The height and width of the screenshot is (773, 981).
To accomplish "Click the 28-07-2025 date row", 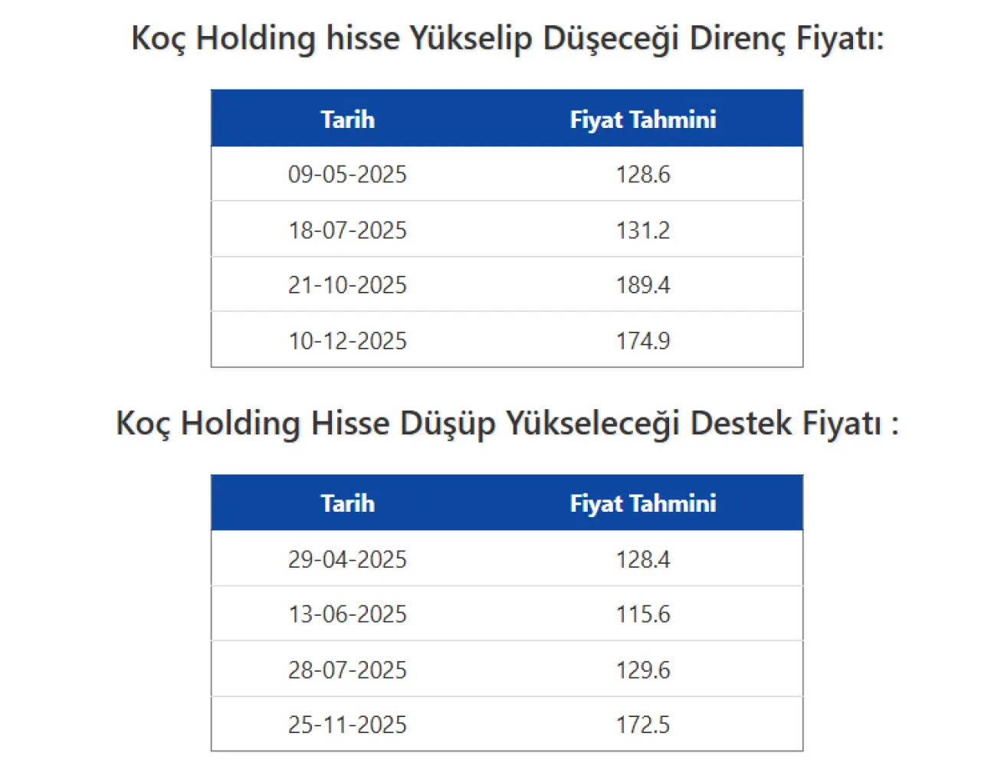I will point(507,669).
